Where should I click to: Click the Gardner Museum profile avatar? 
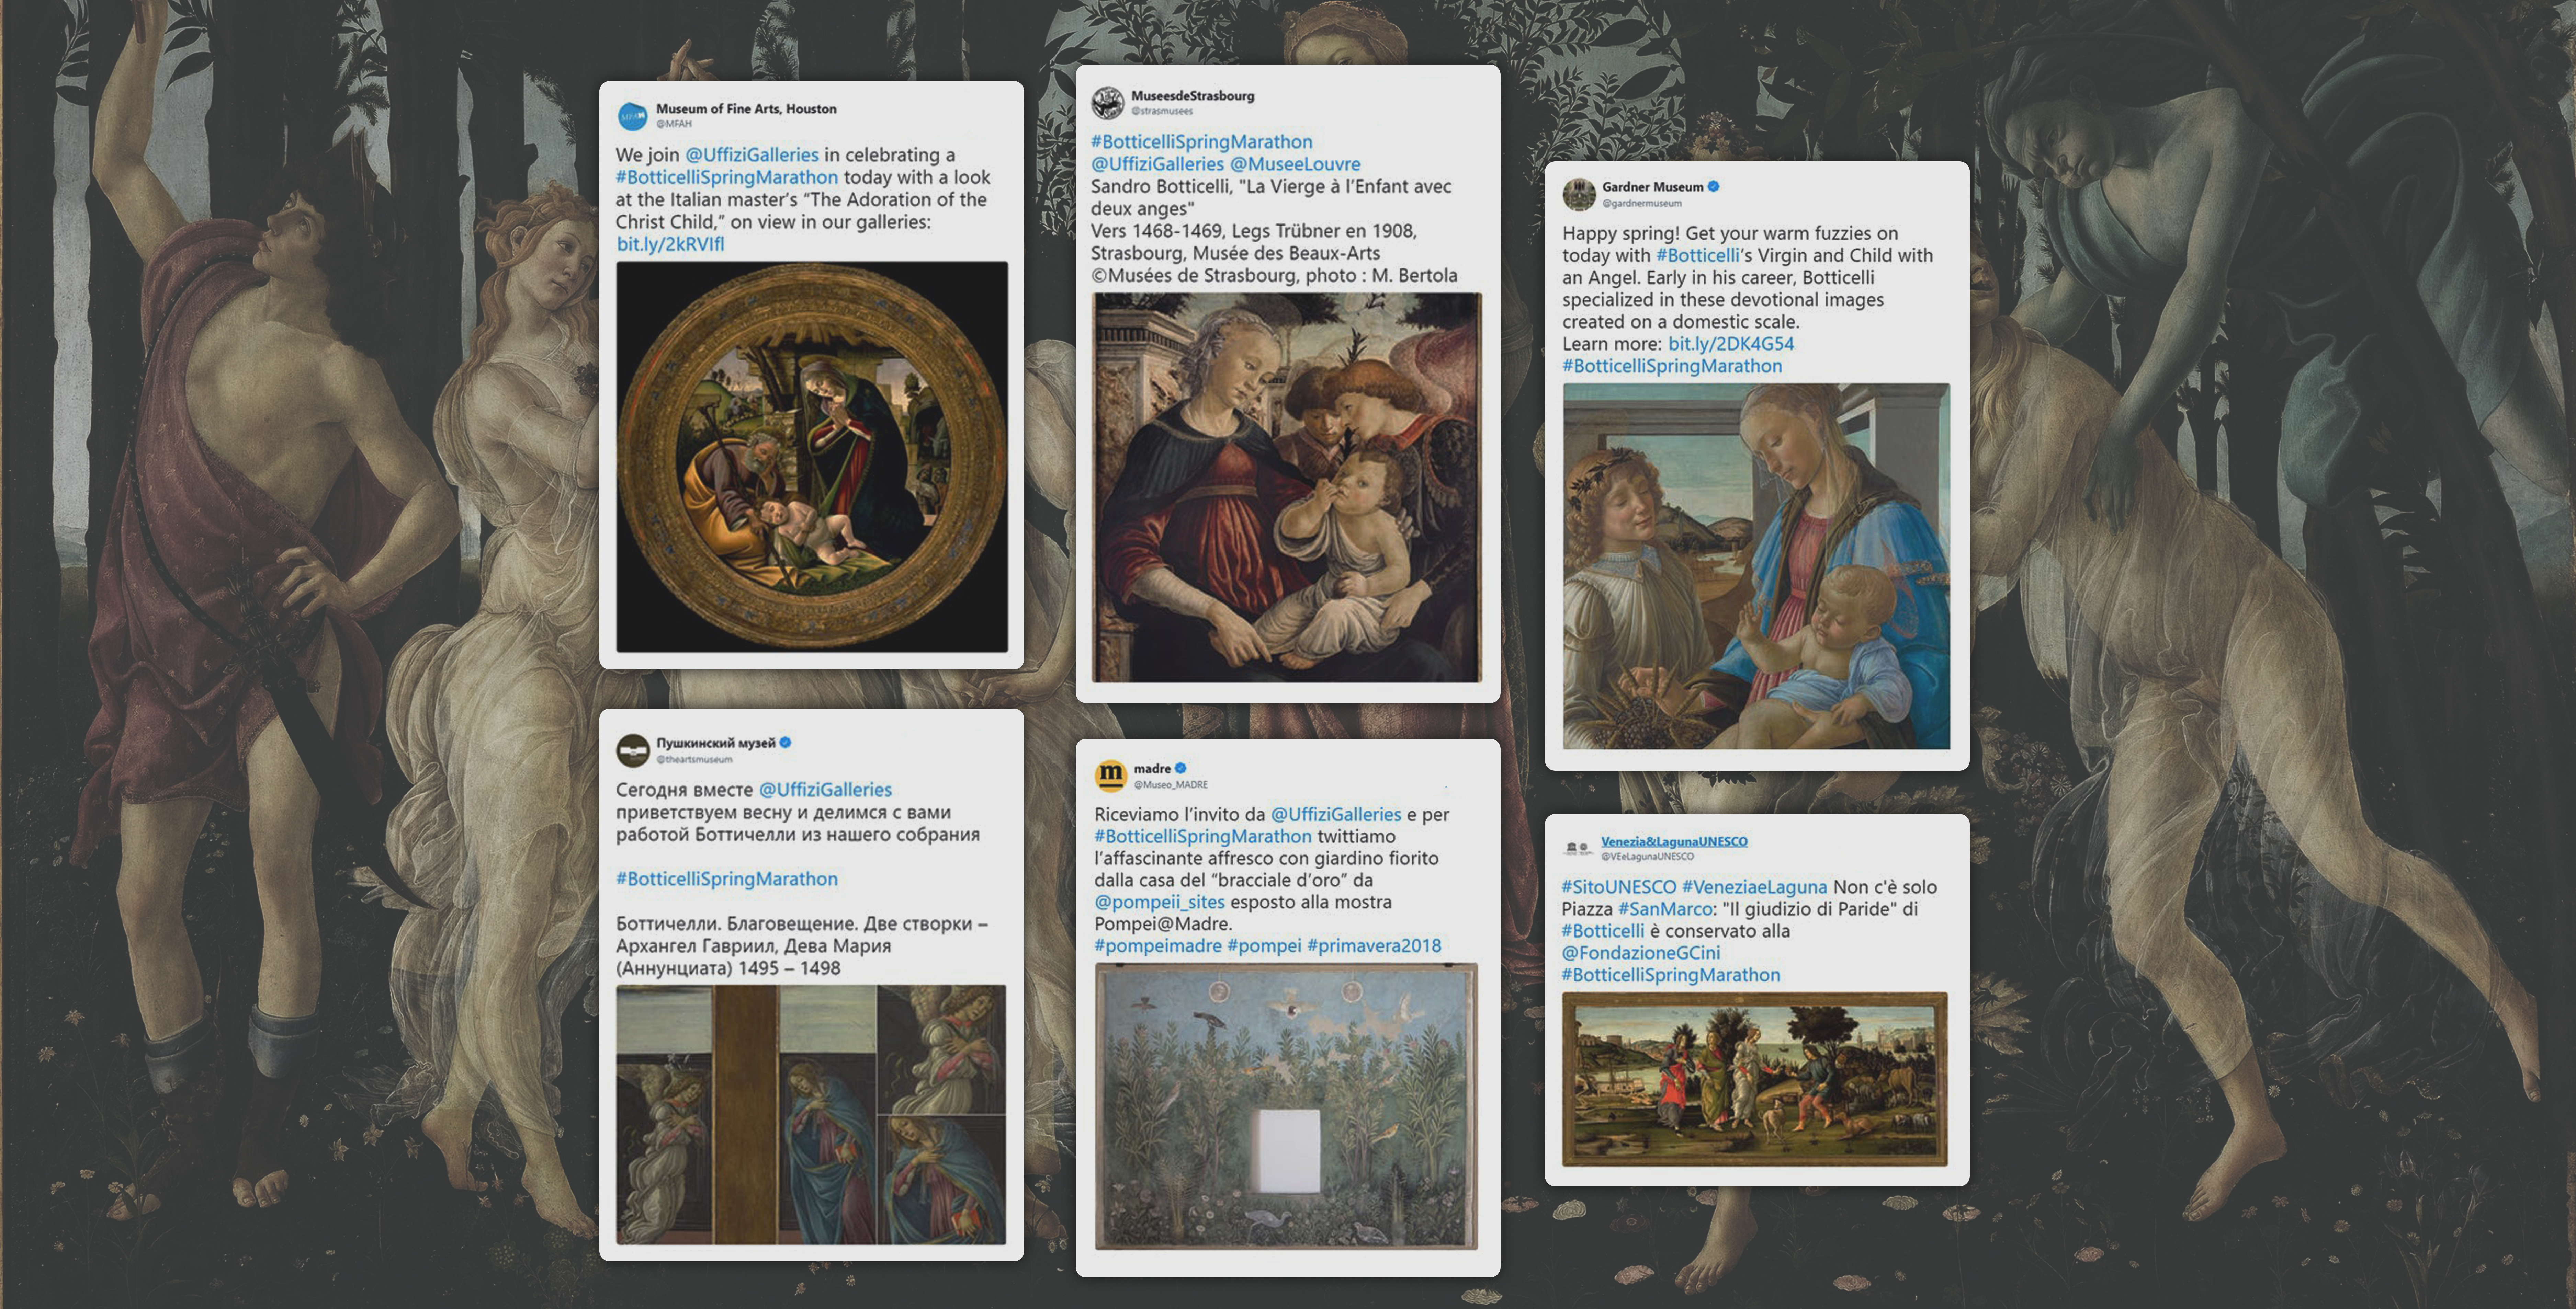(1579, 194)
